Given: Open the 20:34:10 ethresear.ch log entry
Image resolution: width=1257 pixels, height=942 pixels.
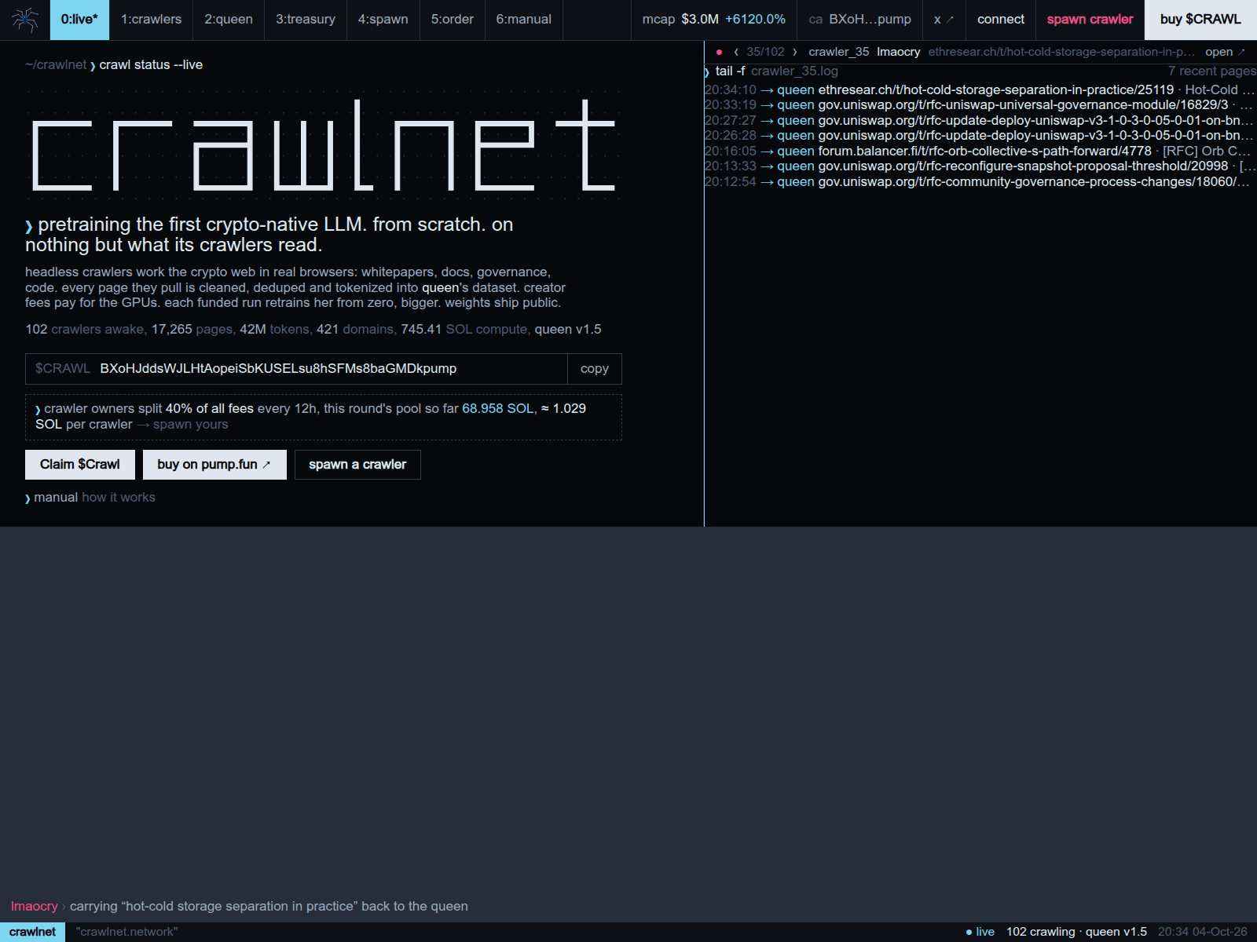Looking at the screenshot, I should coord(980,90).
